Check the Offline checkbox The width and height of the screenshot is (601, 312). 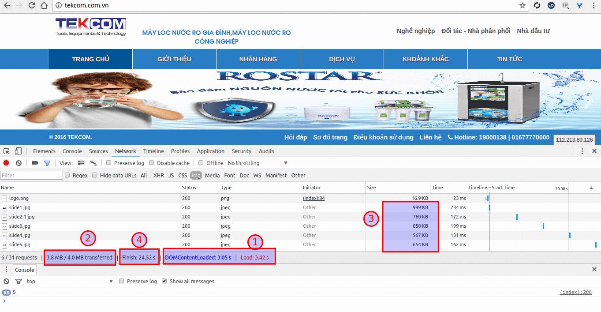(x=201, y=163)
